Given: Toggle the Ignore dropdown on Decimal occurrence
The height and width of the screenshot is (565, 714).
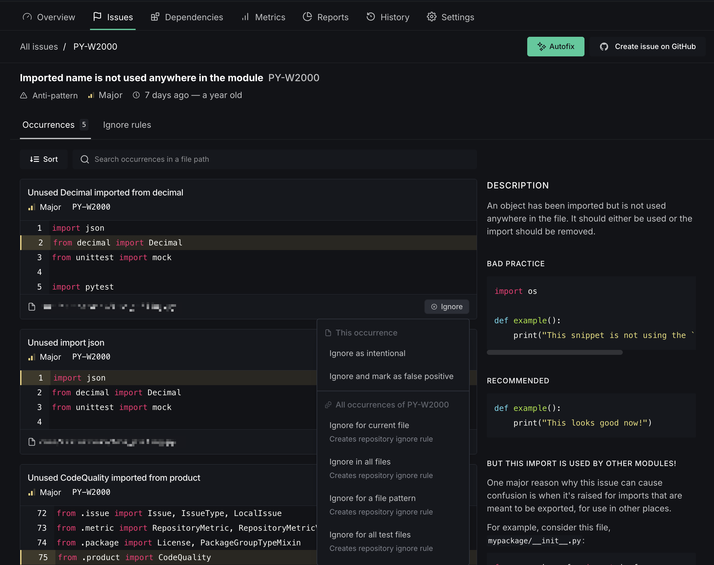Looking at the screenshot, I should 447,307.
